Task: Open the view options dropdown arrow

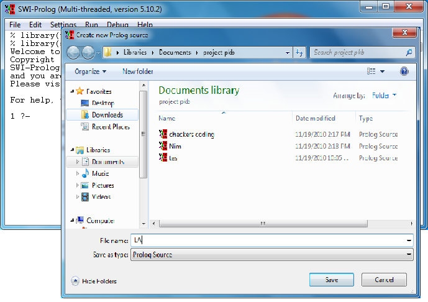Action: 383,71
